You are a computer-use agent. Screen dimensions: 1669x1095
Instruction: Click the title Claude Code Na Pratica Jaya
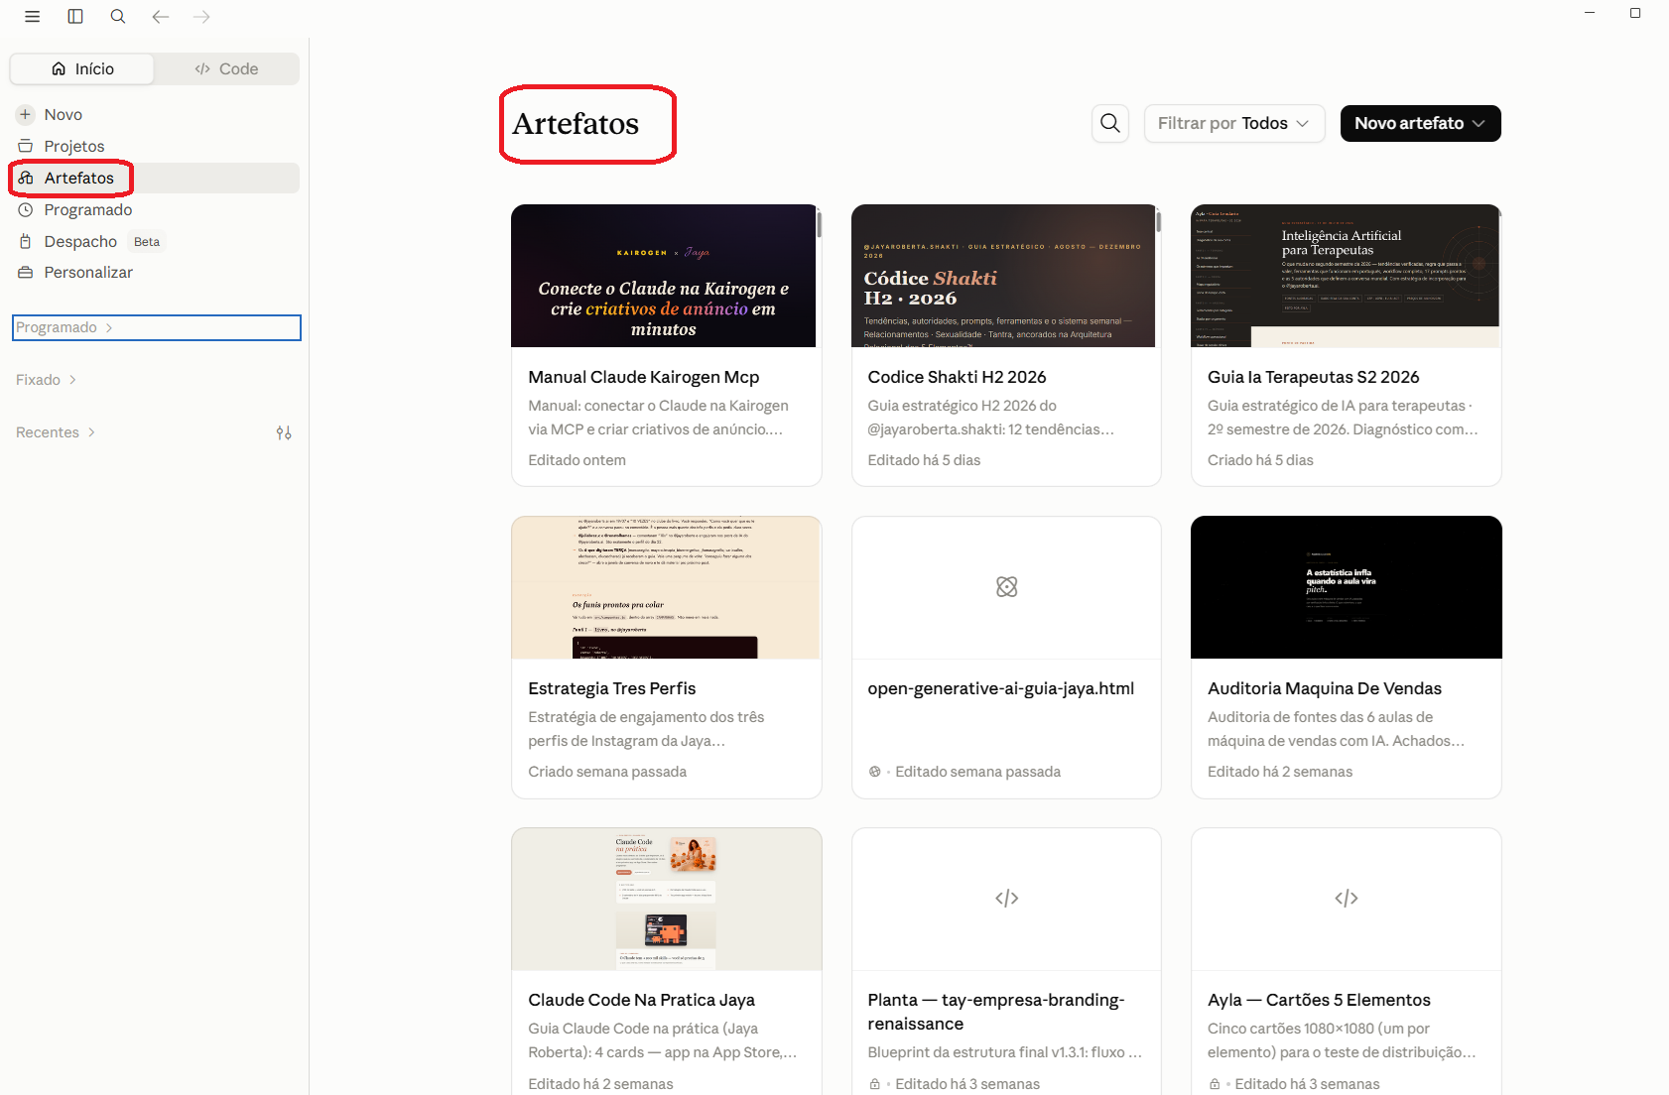point(642,1000)
